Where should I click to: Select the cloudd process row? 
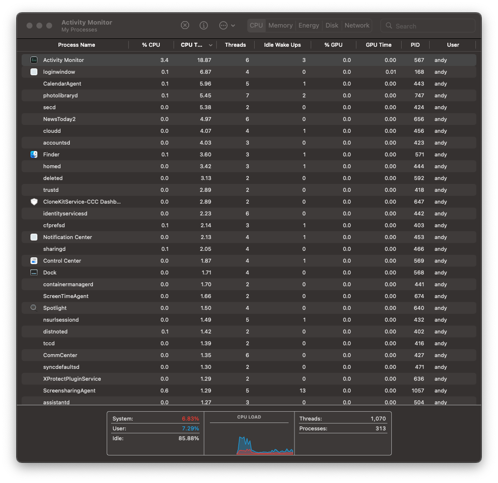249,131
